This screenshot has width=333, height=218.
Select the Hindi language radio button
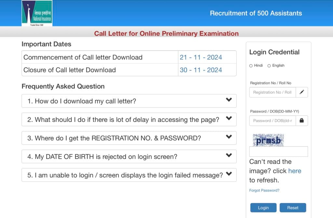pos(251,66)
